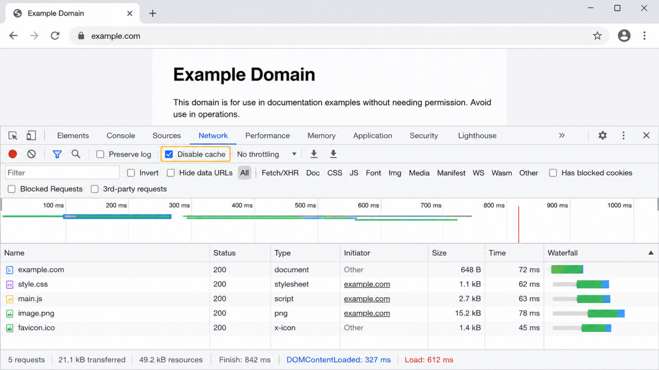Click the example.com address bar
This screenshot has height=370, width=659.
click(x=339, y=36)
